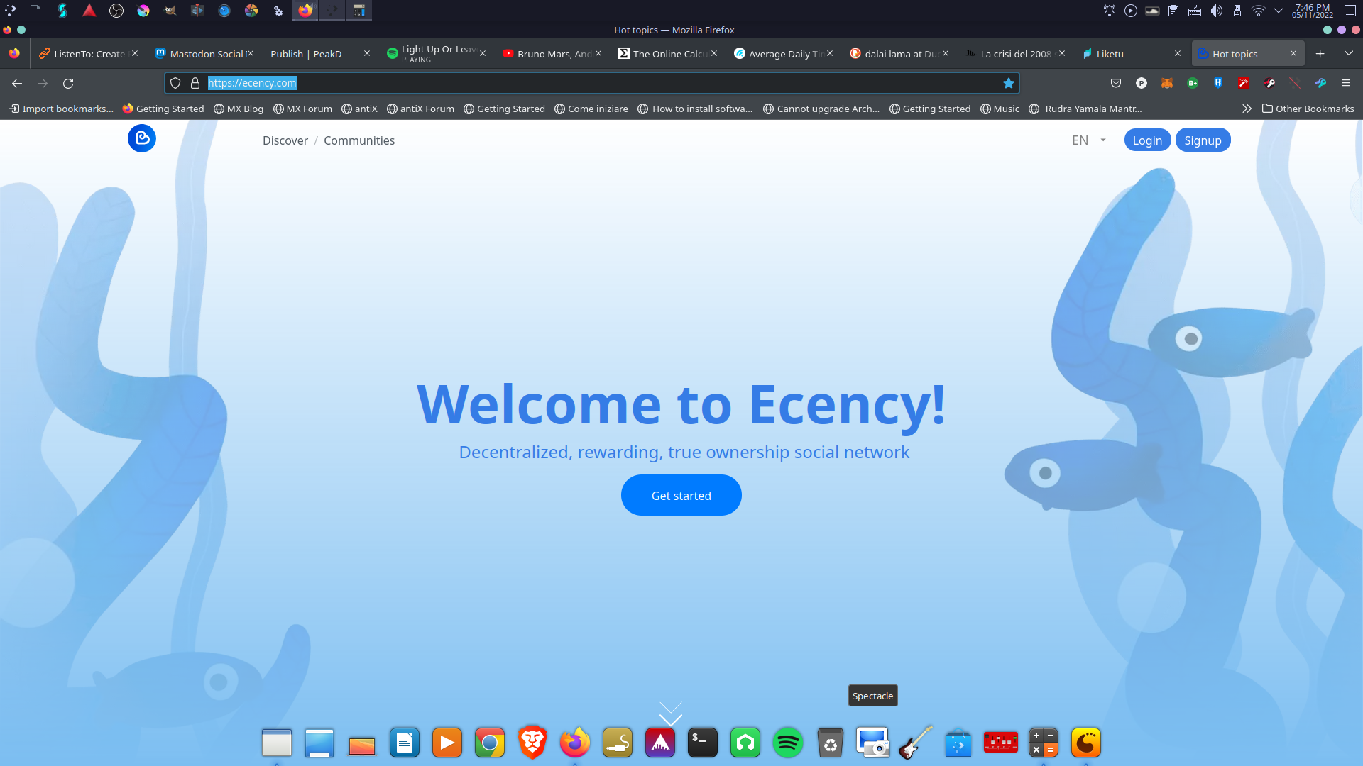Open a new browser tab
The width and height of the screenshot is (1363, 766).
pyautogui.click(x=1320, y=53)
